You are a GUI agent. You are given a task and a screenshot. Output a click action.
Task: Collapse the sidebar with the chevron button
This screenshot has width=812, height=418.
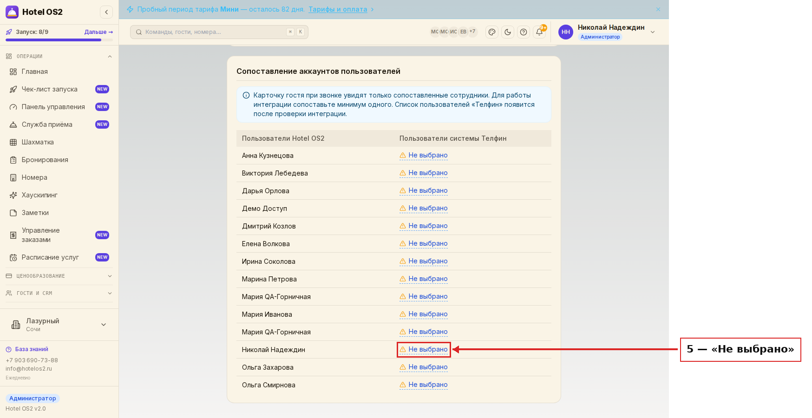[x=106, y=12]
